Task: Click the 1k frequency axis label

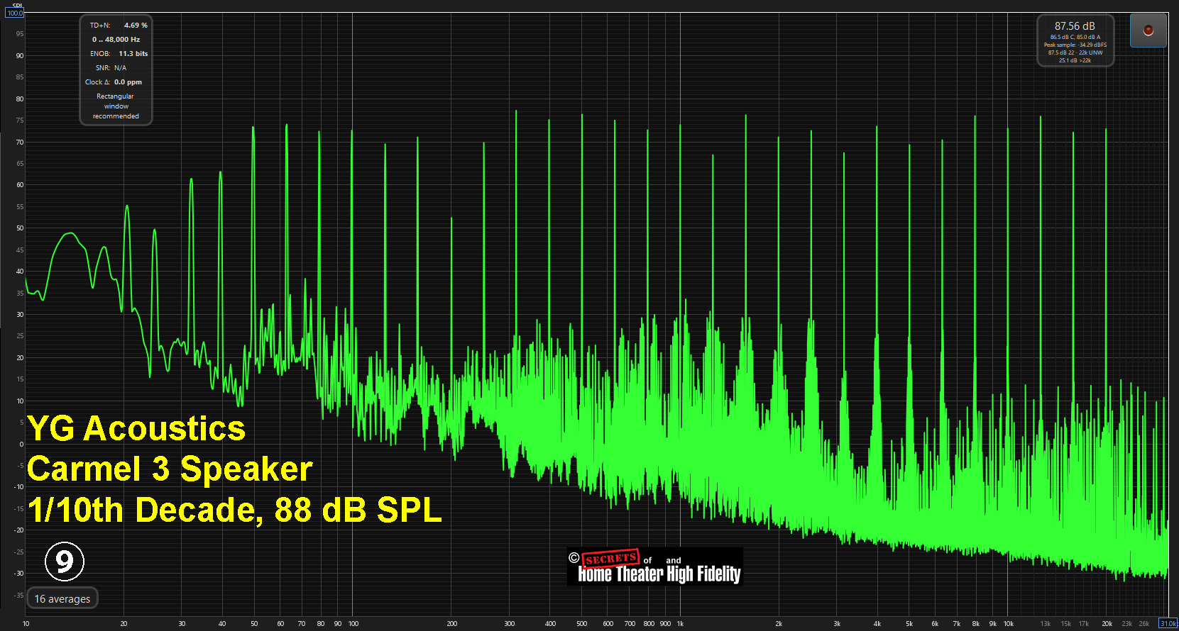Action: coord(680,624)
